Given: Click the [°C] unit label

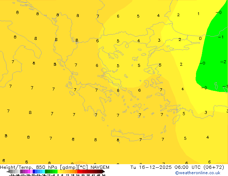Looking at the screenshot, I should [x=83, y=167].
